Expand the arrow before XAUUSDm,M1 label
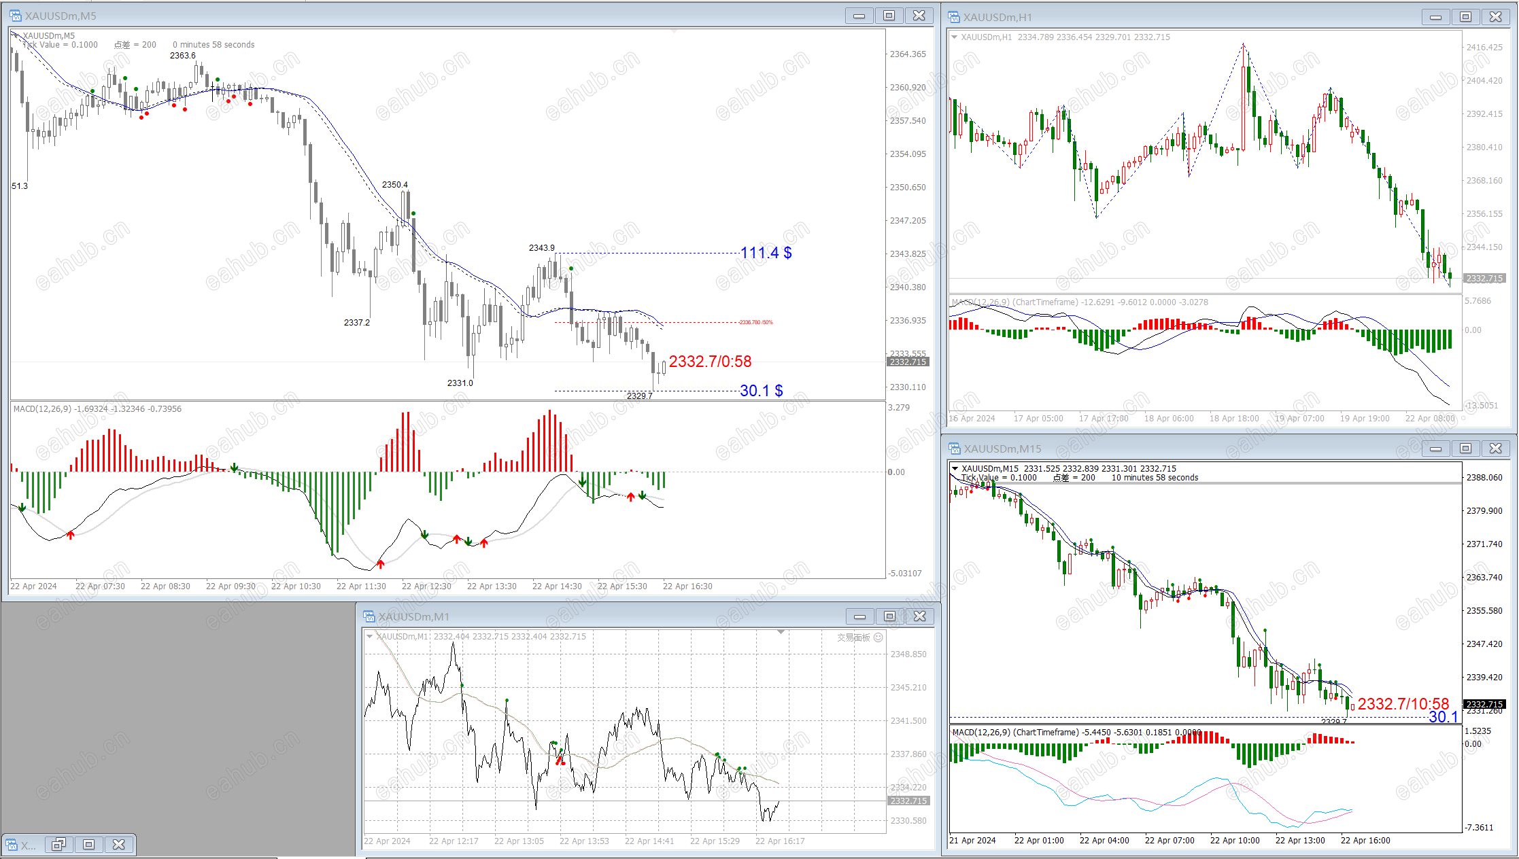Image resolution: width=1519 pixels, height=859 pixels. 369,637
